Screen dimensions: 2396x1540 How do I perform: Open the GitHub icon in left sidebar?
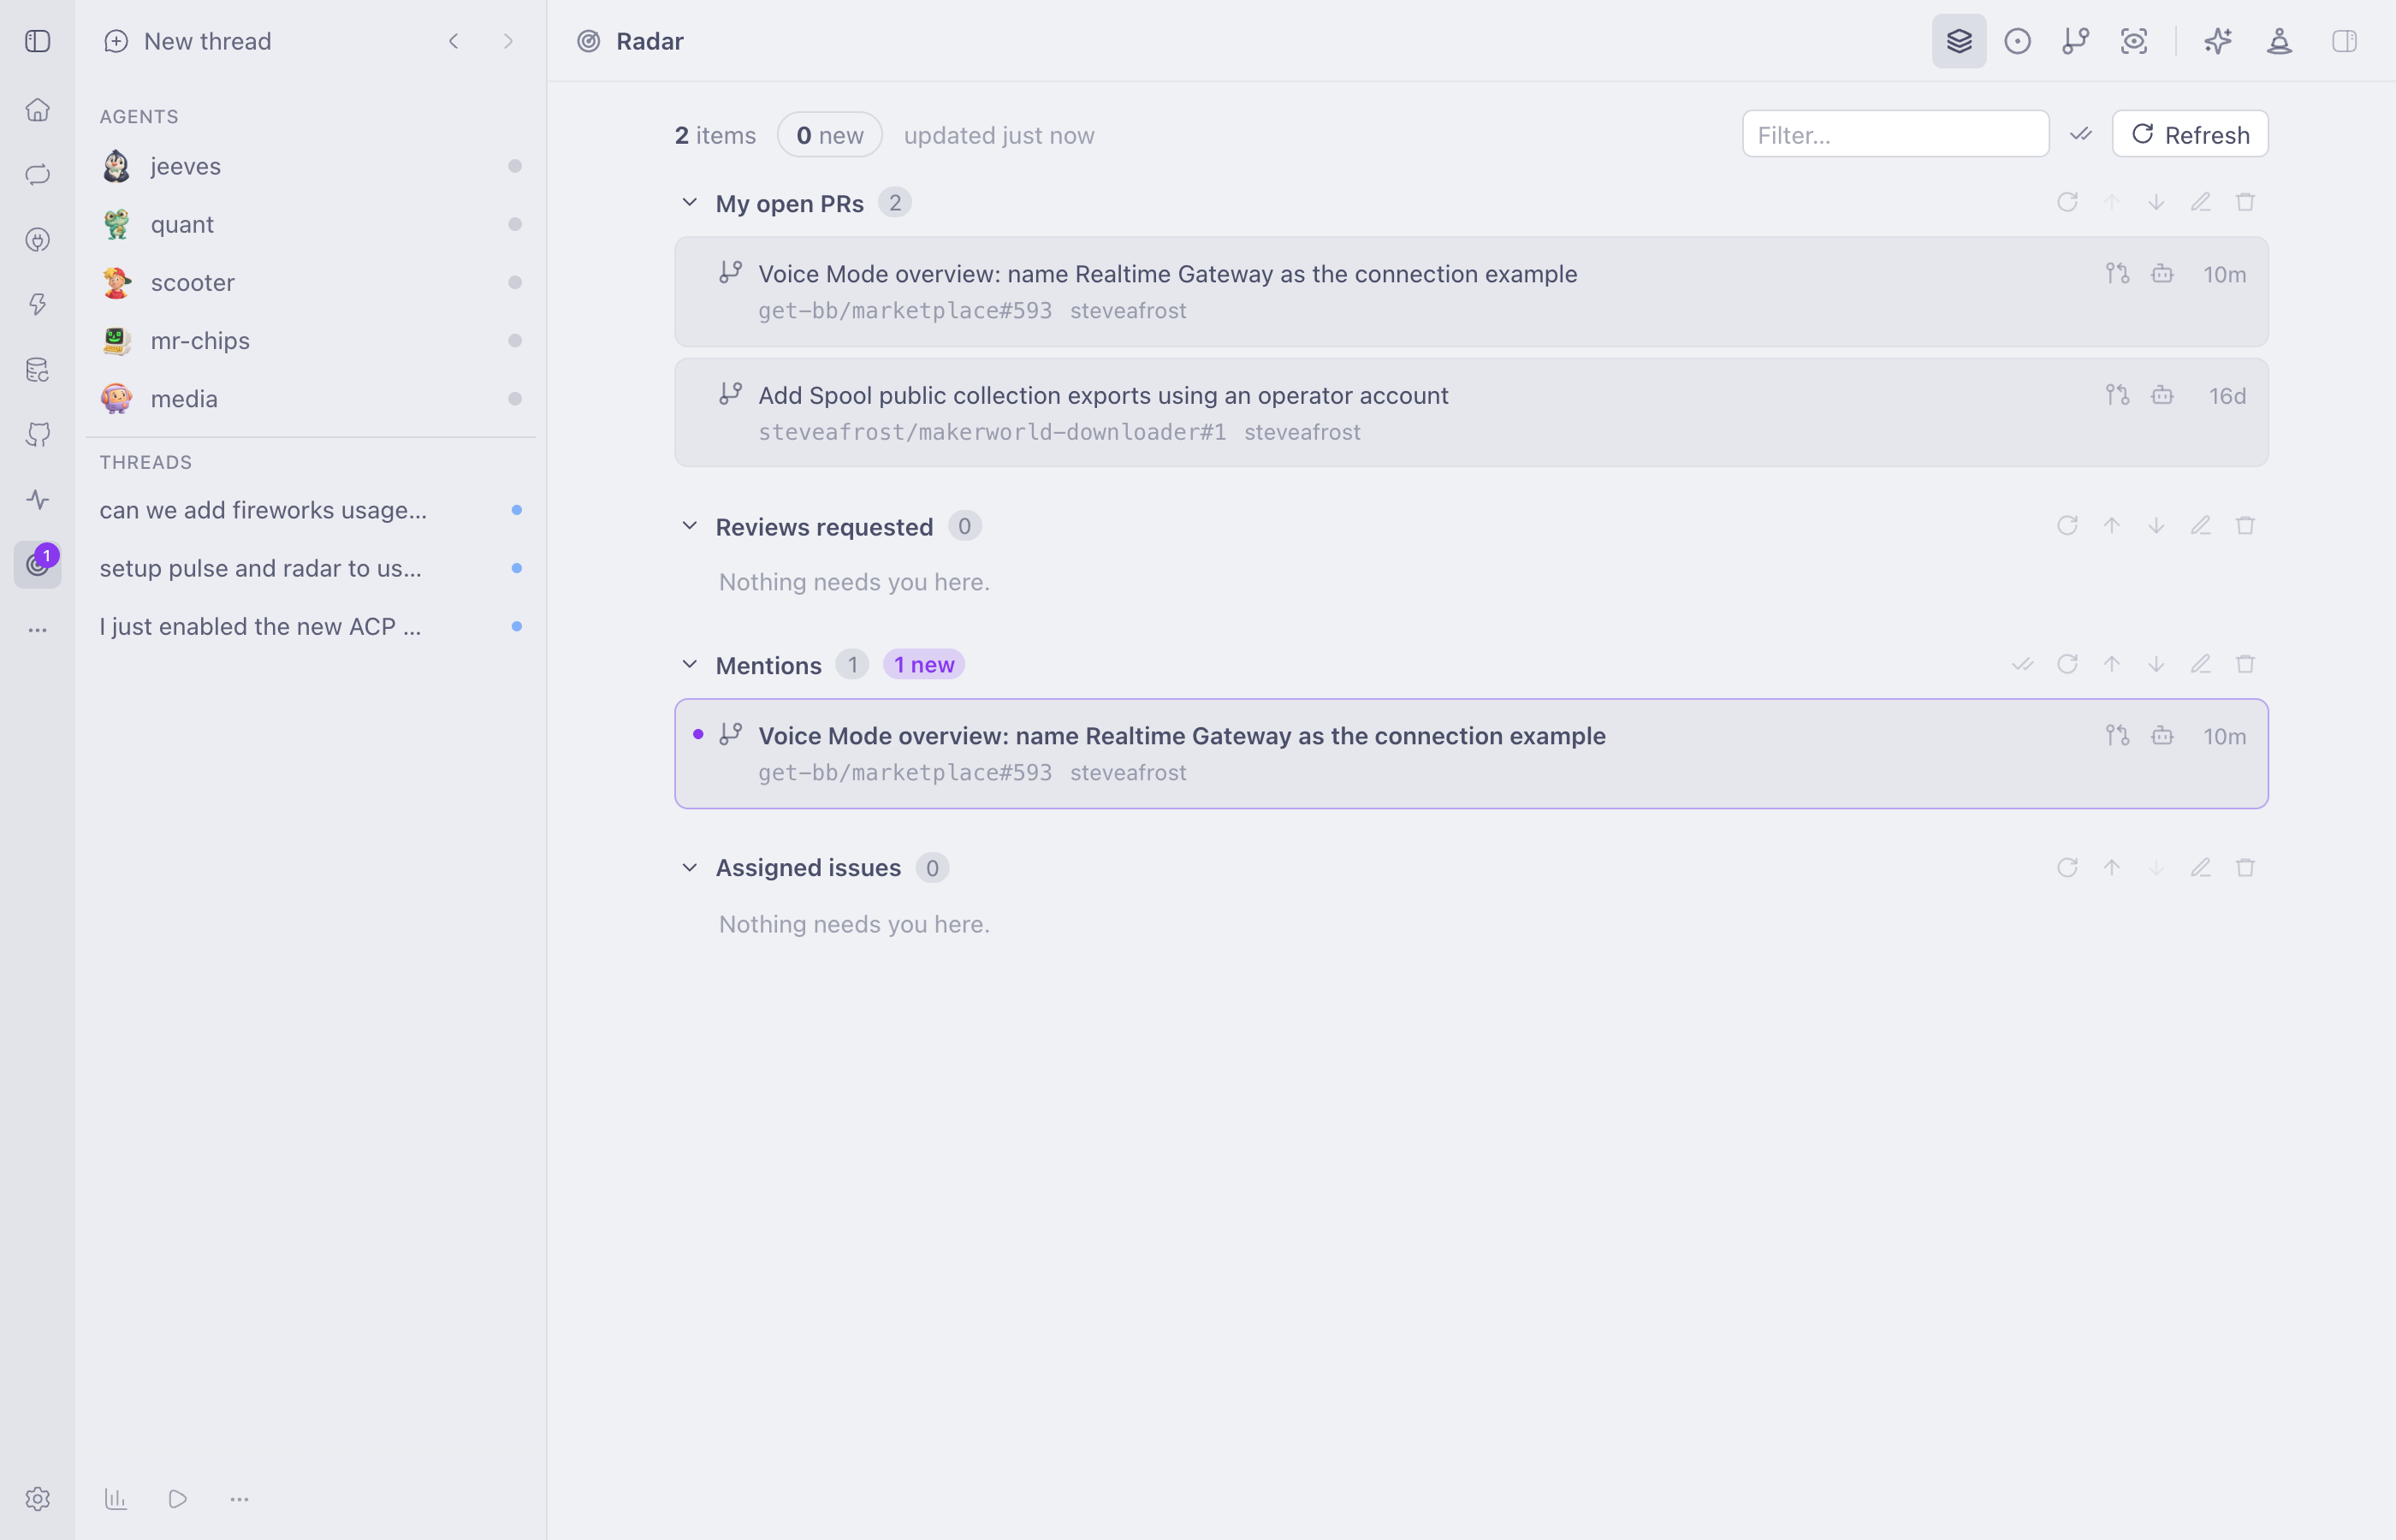(38, 435)
